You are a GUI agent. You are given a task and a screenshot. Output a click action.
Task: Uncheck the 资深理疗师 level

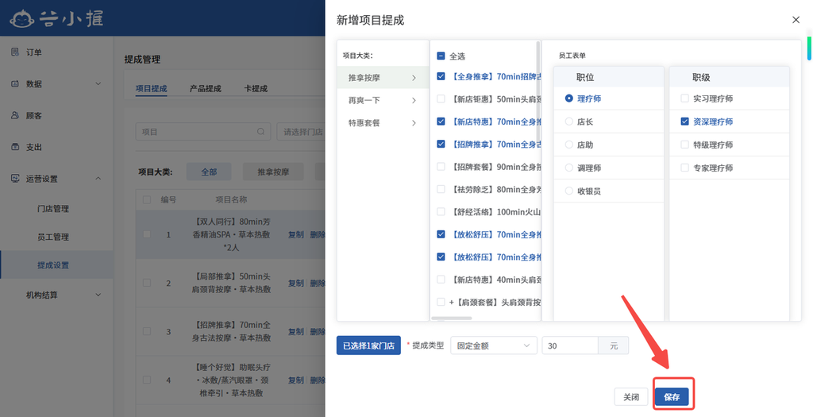[684, 122]
